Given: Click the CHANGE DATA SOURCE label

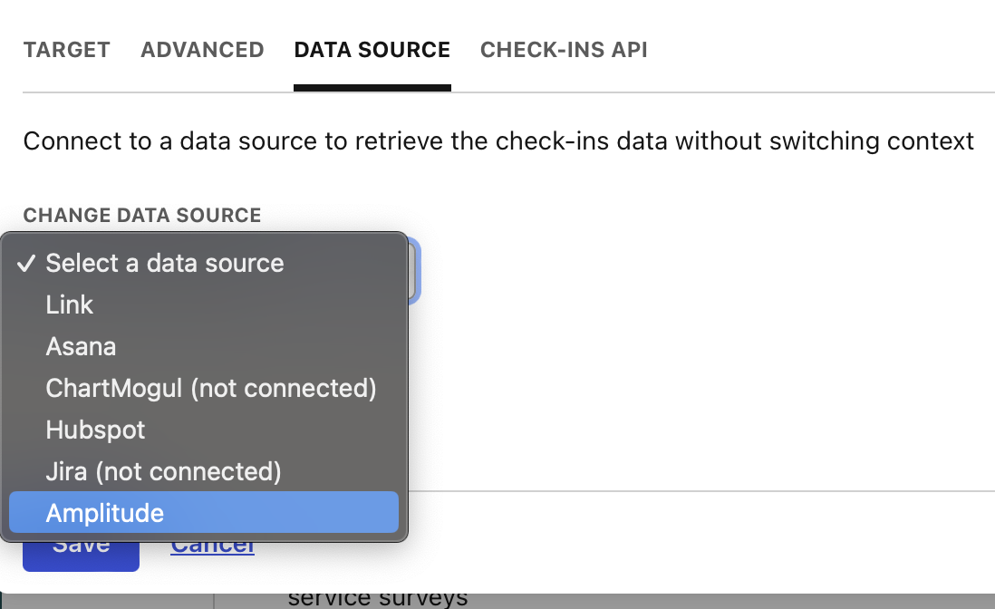Looking at the screenshot, I should [142, 216].
